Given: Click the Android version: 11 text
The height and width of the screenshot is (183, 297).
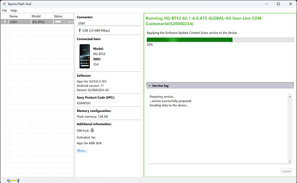Looking at the screenshot, I should [90, 86].
